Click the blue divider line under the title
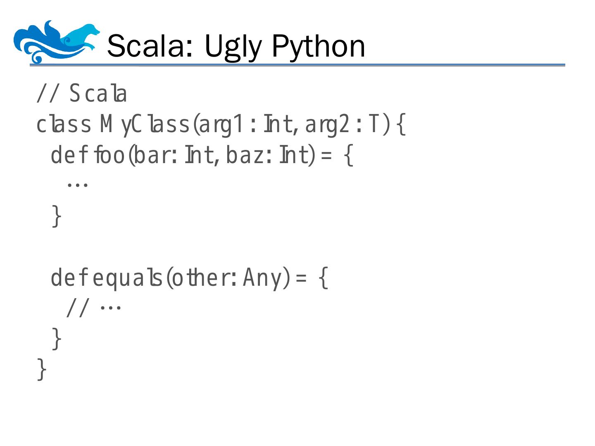The height and width of the screenshot is (446, 595). (297, 65)
